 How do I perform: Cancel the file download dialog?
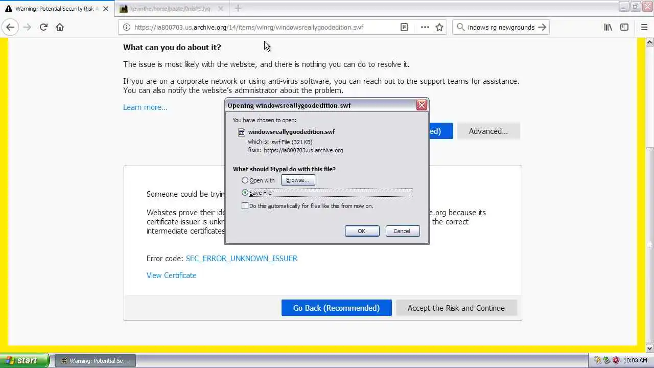(x=402, y=231)
